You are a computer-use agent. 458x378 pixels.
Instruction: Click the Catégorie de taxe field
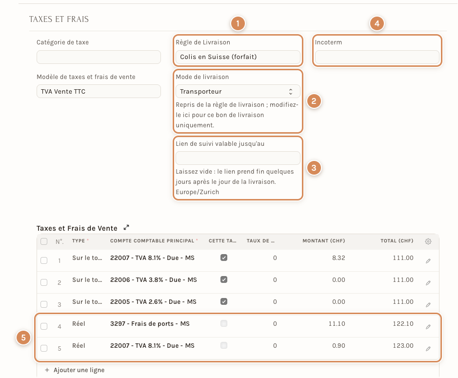[x=99, y=57]
